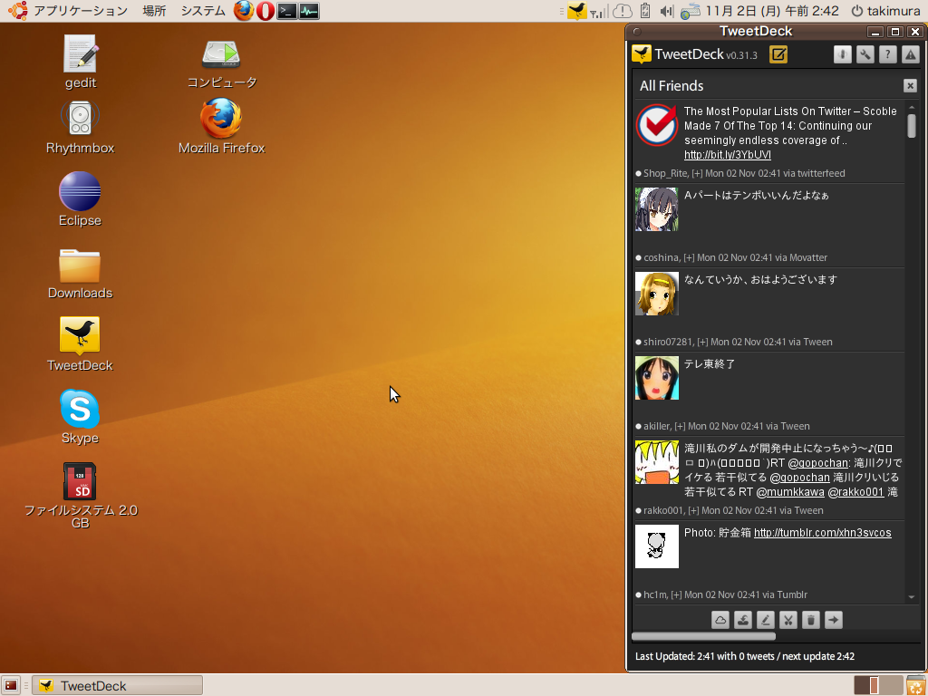Click the @mumkkawa mention link
Viewport: 928px width, 696px height.
coord(790,492)
